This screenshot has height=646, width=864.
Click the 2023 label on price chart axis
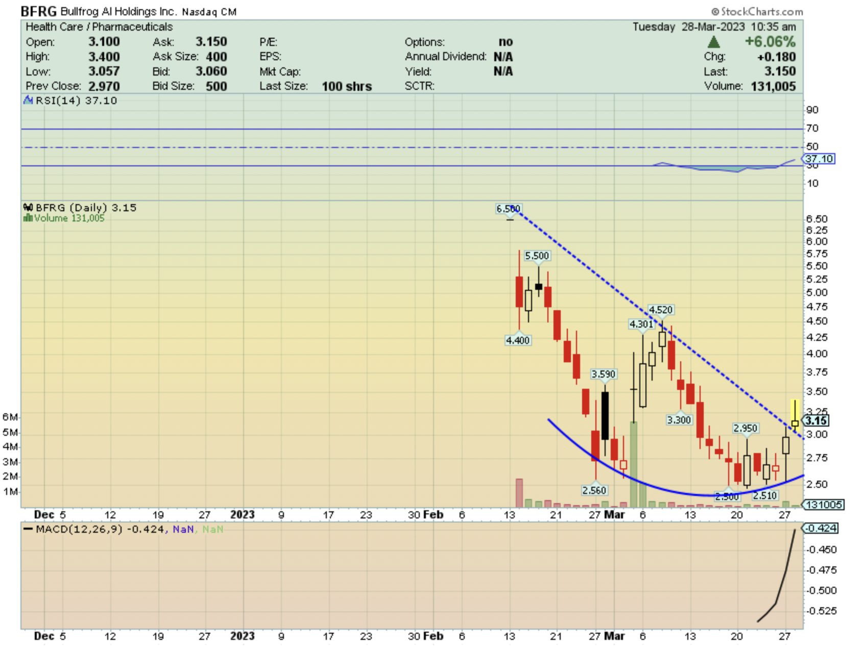pyautogui.click(x=243, y=514)
